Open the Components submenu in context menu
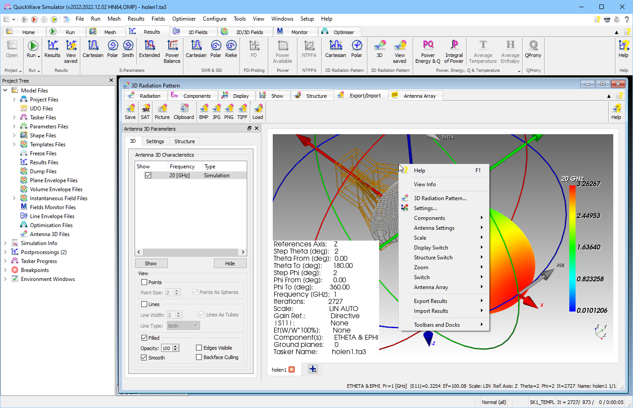 (x=444, y=218)
